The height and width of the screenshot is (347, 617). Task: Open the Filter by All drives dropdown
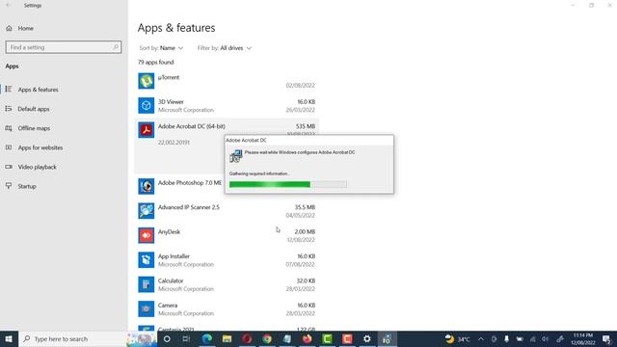(x=225, y=48)
